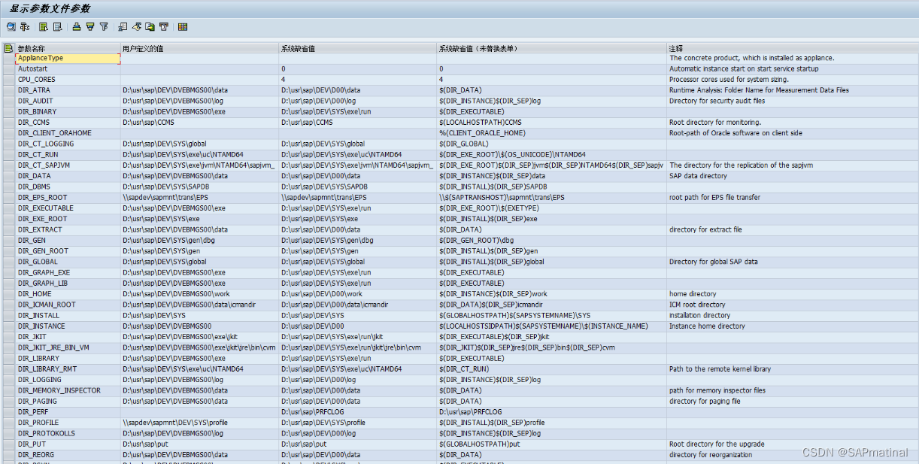This screenshot has height=464, width=919.
Task: Click the print preview toolbar icon
Action: (123, 27)
